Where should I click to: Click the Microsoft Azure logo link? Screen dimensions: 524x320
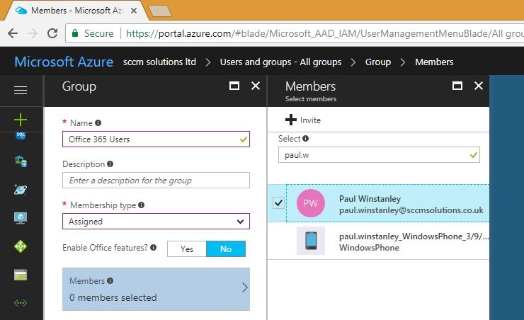coord(64,62)
